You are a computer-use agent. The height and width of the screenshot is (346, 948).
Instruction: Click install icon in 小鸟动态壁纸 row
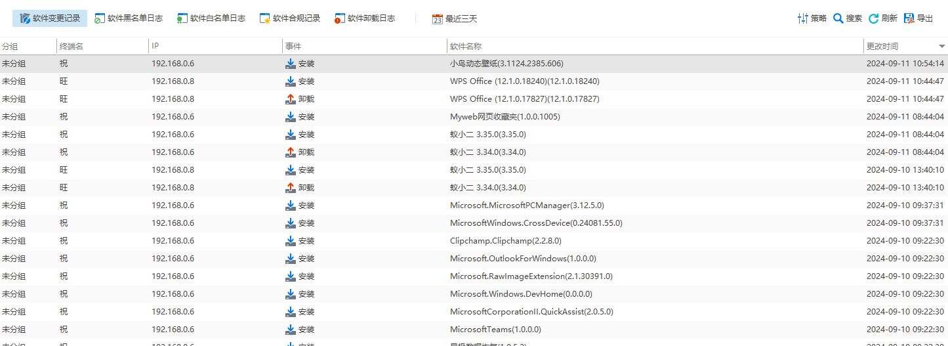point(291,64)
